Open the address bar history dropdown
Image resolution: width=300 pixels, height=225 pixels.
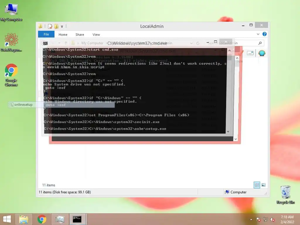[191, 43]
